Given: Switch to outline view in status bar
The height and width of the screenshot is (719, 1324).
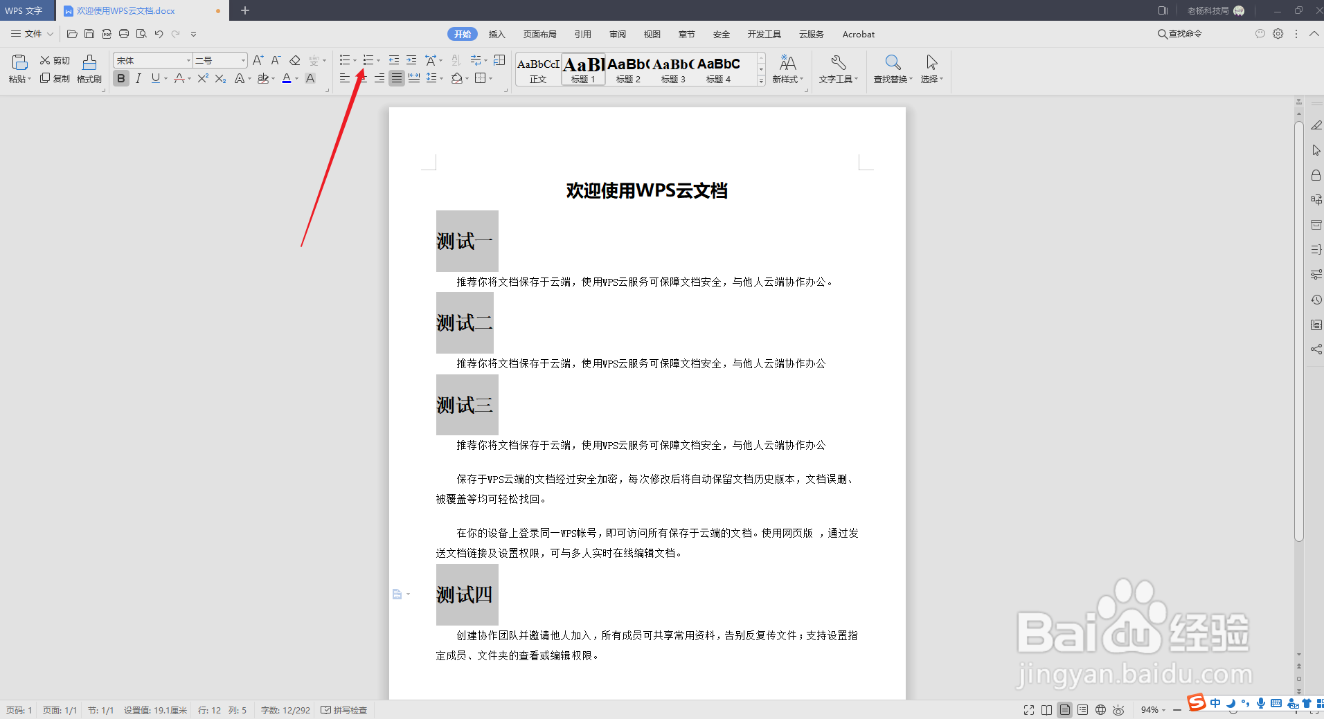Looking at the screenshot, I should [1083, 710].
